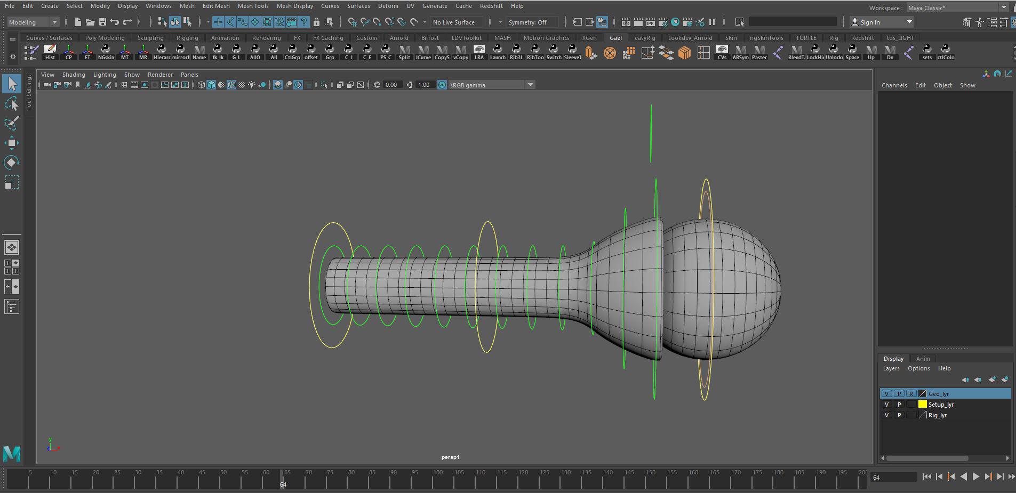Open the Mesh Tools menu
The height and width of the screenshot is (493, 1016).
pos(253,6)
